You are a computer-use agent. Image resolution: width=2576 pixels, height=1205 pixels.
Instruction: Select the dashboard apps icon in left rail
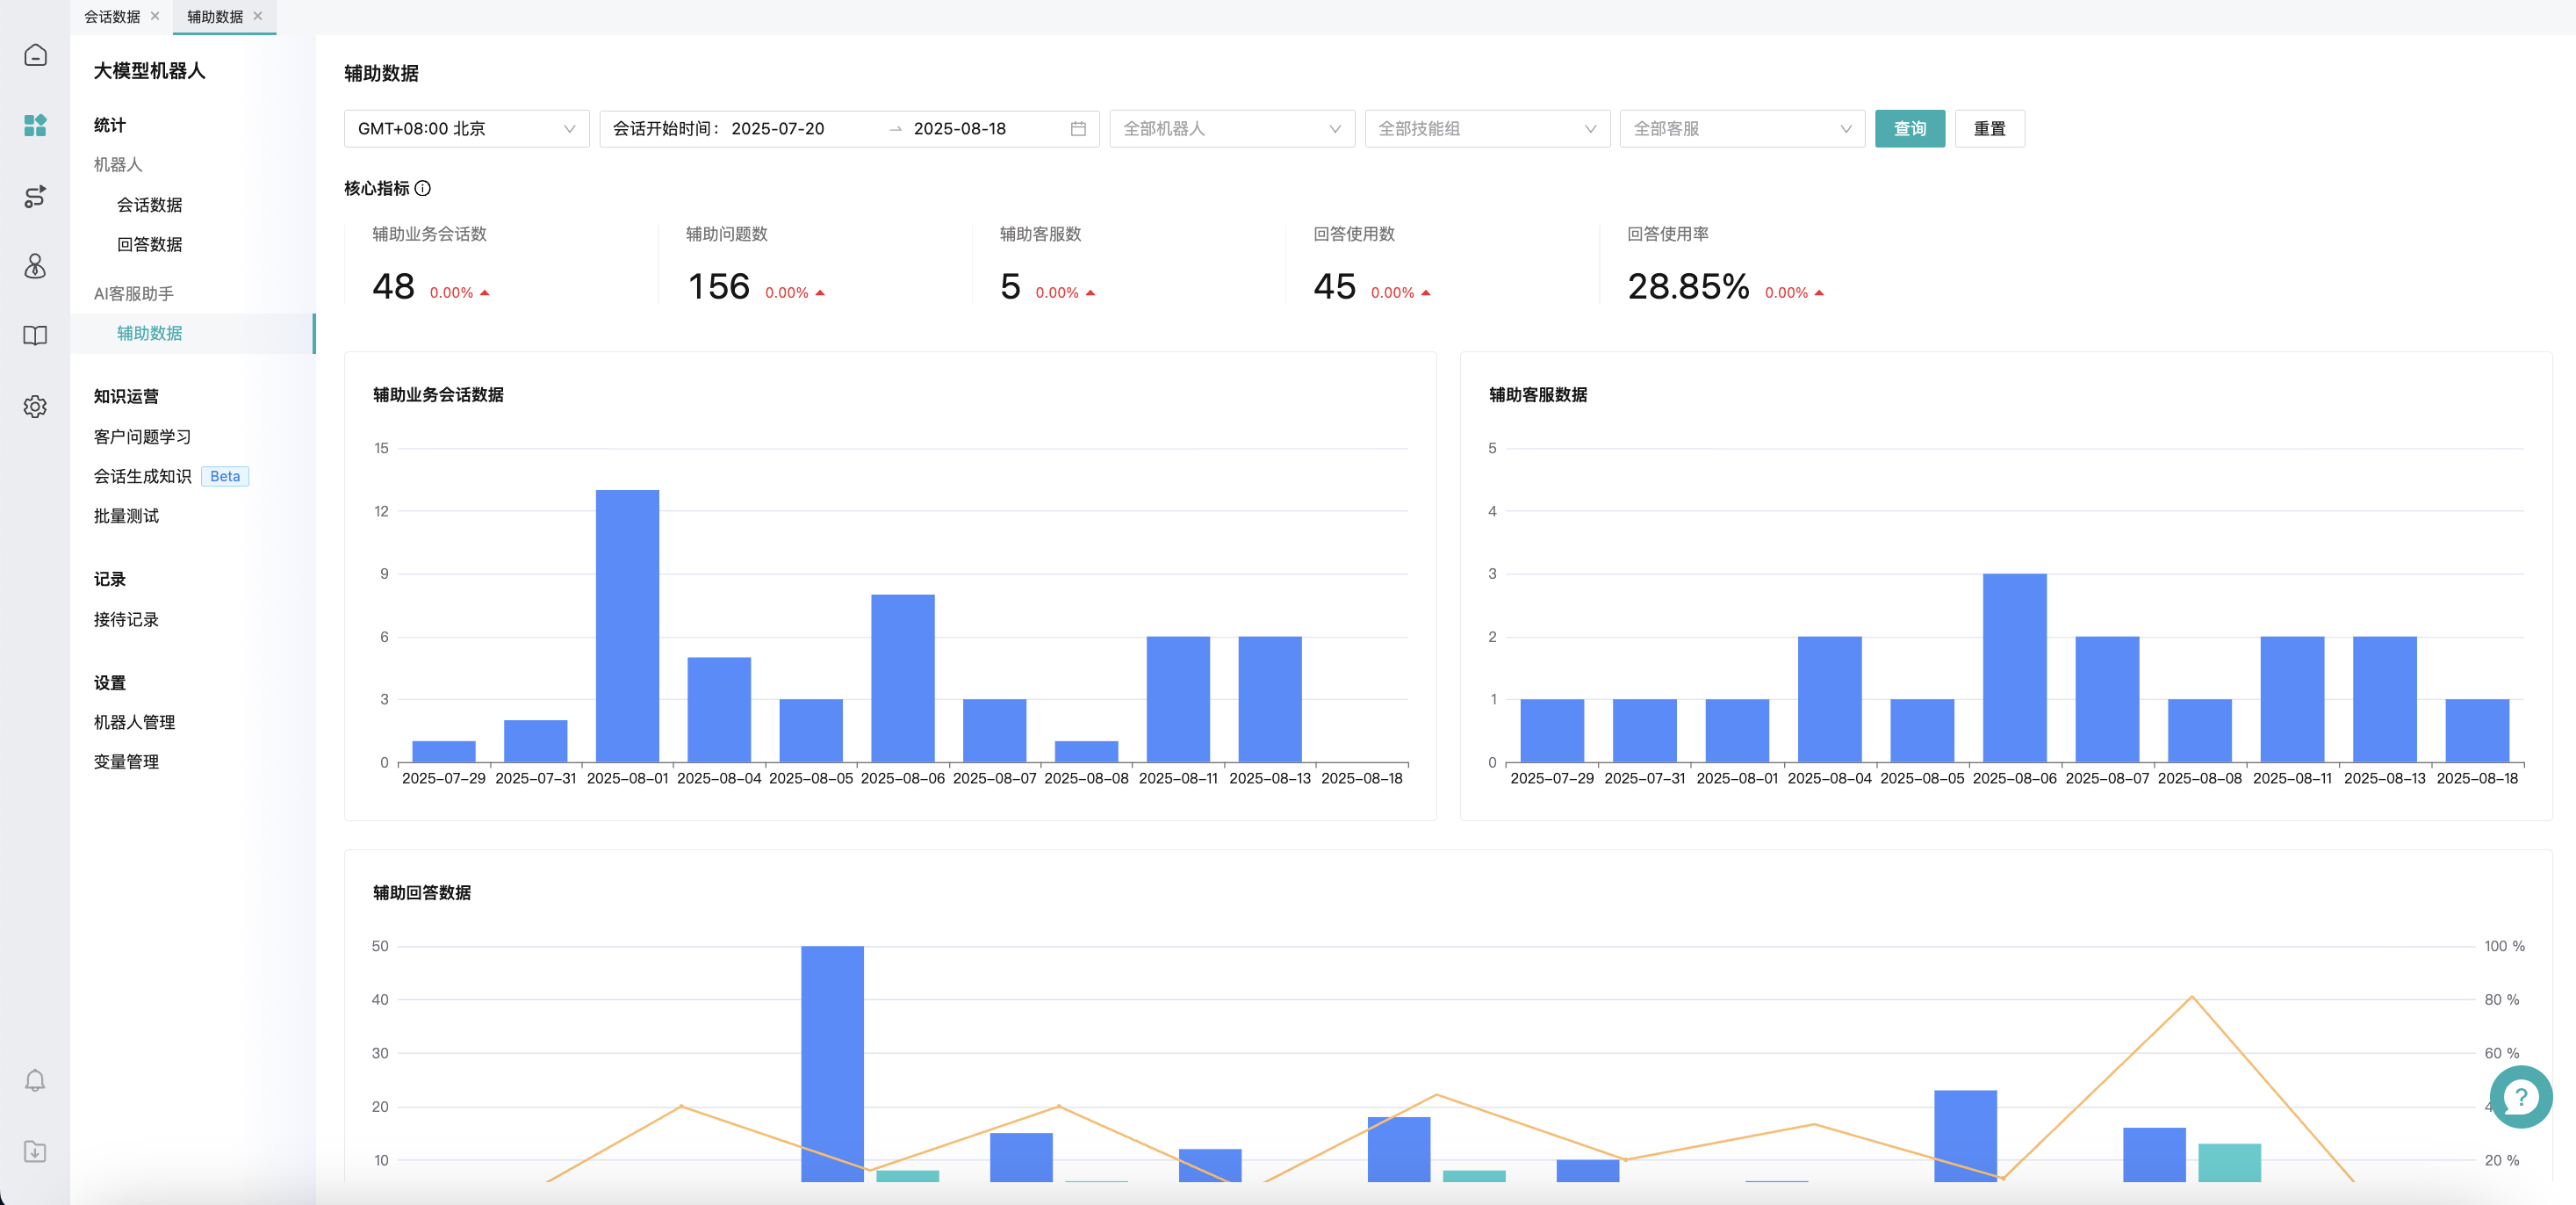point(35,125)
